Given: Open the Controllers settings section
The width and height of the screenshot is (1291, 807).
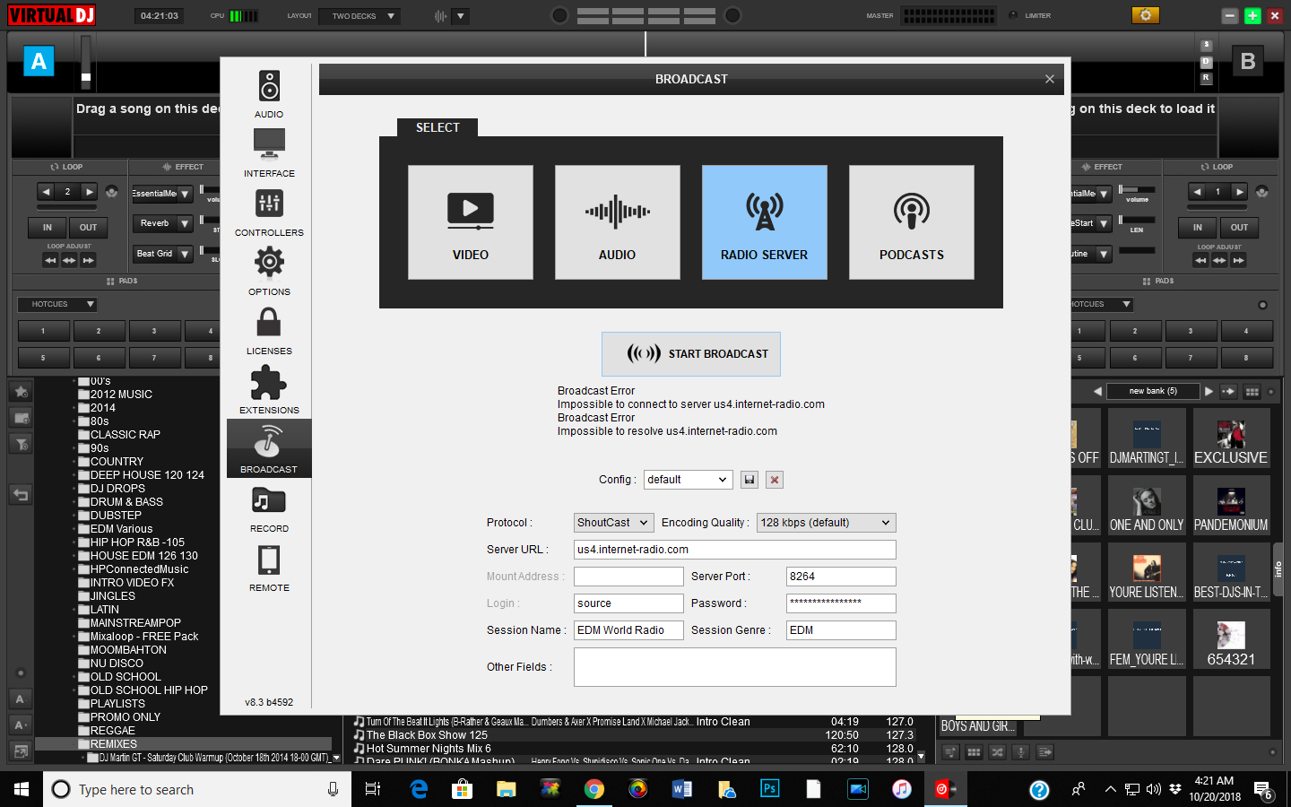Looking at the screenshot, I should click(269, 213).
